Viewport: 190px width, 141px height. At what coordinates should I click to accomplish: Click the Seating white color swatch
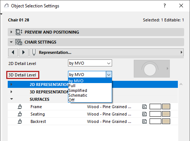[x=155, y=114]
